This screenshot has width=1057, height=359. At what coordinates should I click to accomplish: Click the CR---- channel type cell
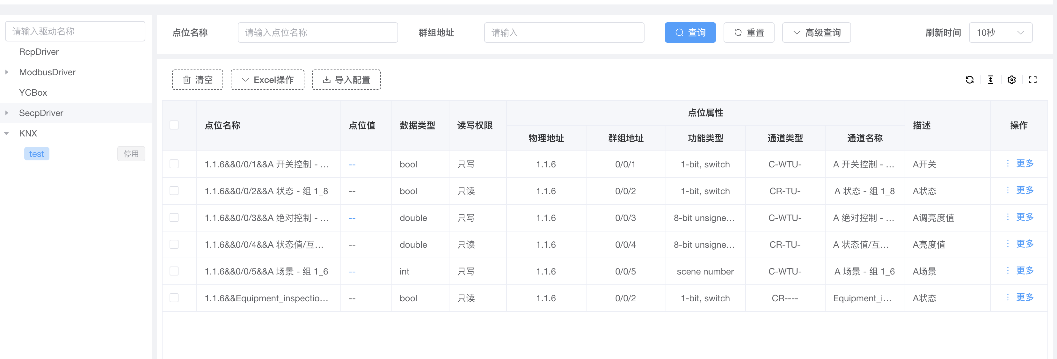click(x=785, y=298)
